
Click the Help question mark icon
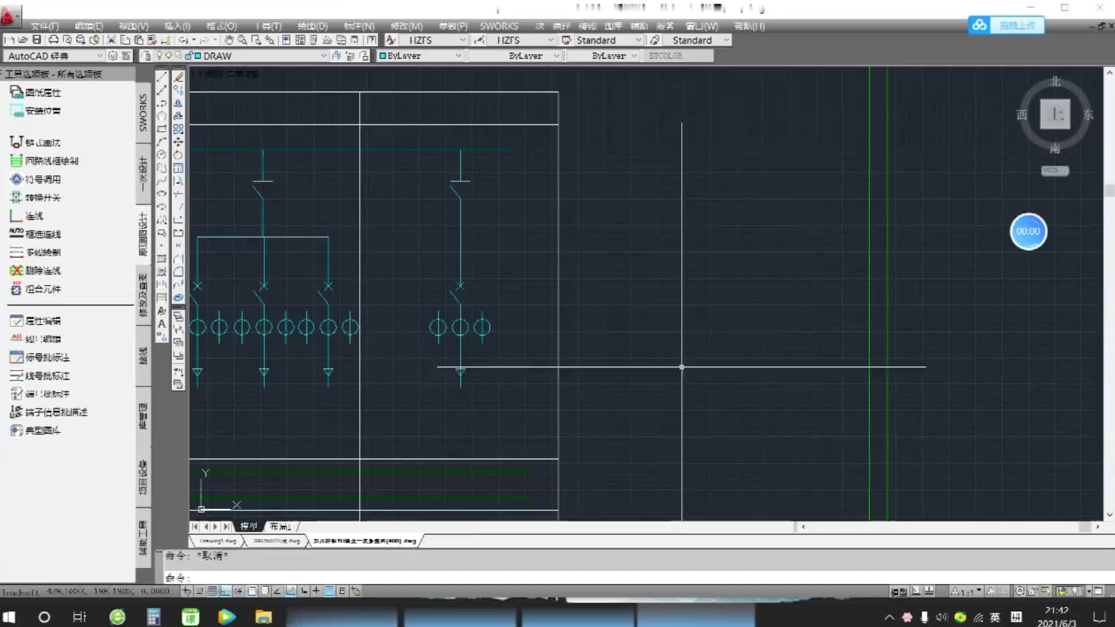tap(372, 39)
